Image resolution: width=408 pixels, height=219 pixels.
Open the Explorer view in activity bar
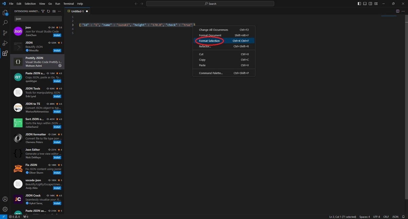click(5, 13)
